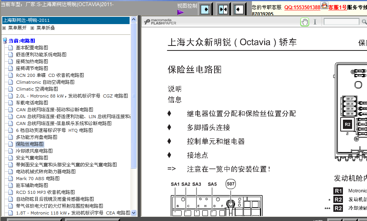Viewport: 367px width, 221px height.
Task: Select the highlighted 保险丝电路图 entry
Action: [30, 144]
